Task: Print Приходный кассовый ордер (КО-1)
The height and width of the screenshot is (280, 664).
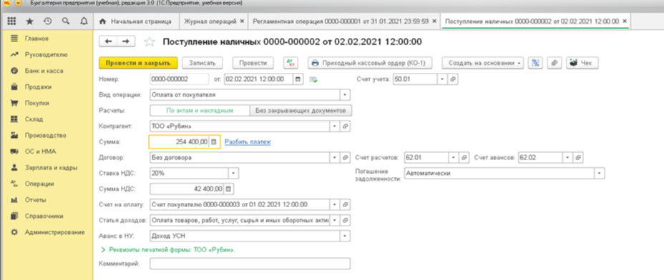Action: [x=371, y=63]
